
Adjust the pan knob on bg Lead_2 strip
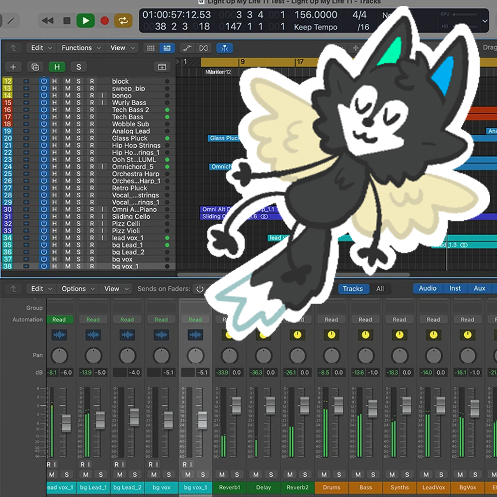click(127, 355)
